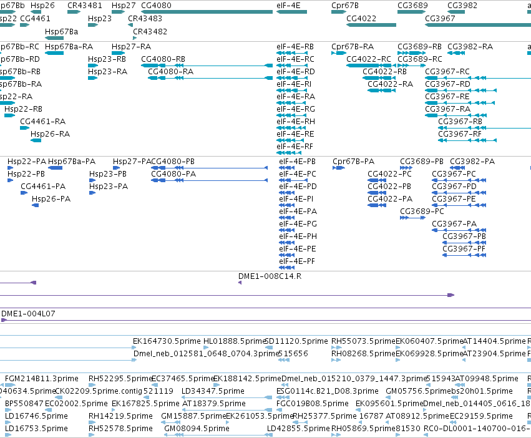Select the Hsp67Ba gene label
The width and height of the screenshot is (531, 438).
tap(62, 31)
